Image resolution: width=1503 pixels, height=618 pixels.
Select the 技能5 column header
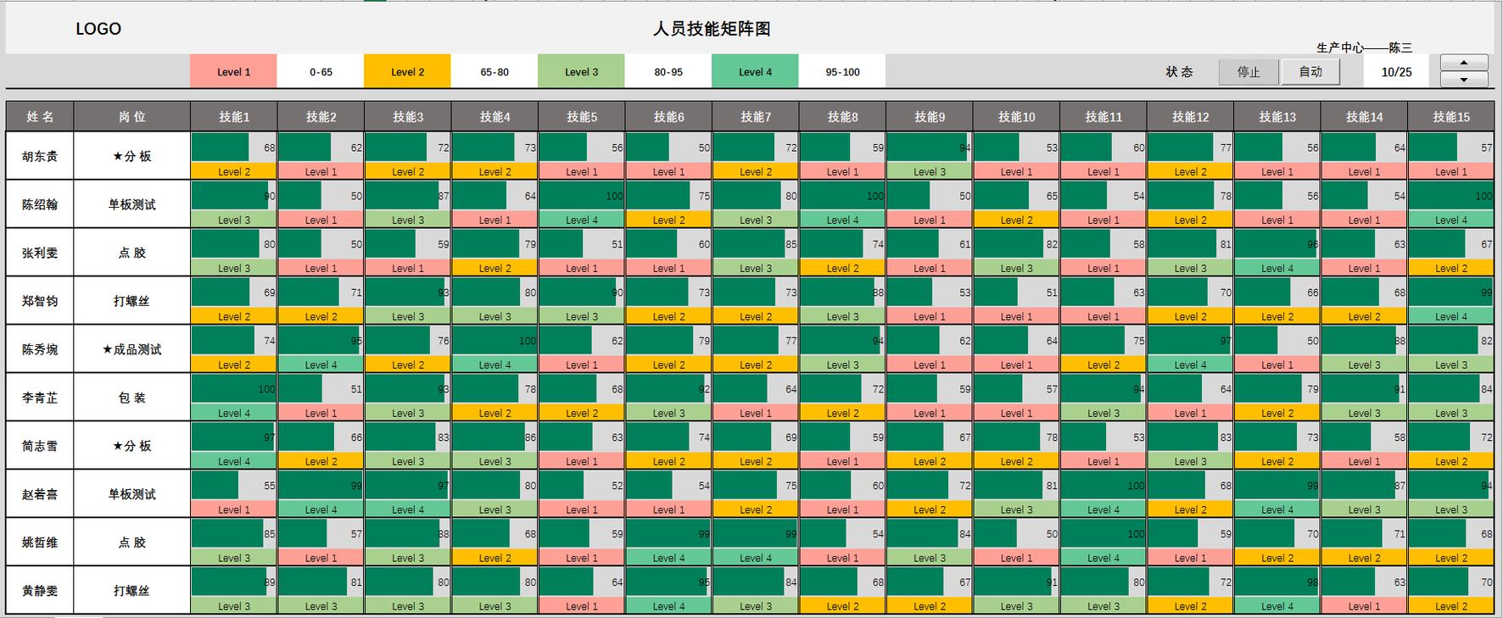point(582,116)
